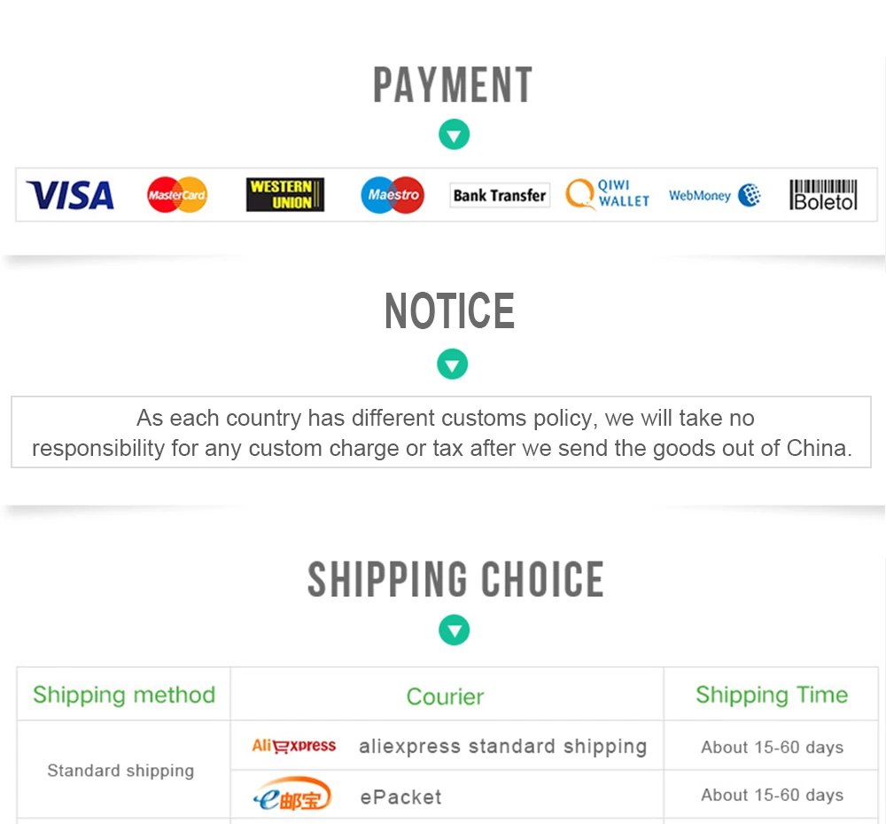The width and height of the screenshot is (886, 824).
Task: Click the VISA payment logo
Action: tap(70, 195)
